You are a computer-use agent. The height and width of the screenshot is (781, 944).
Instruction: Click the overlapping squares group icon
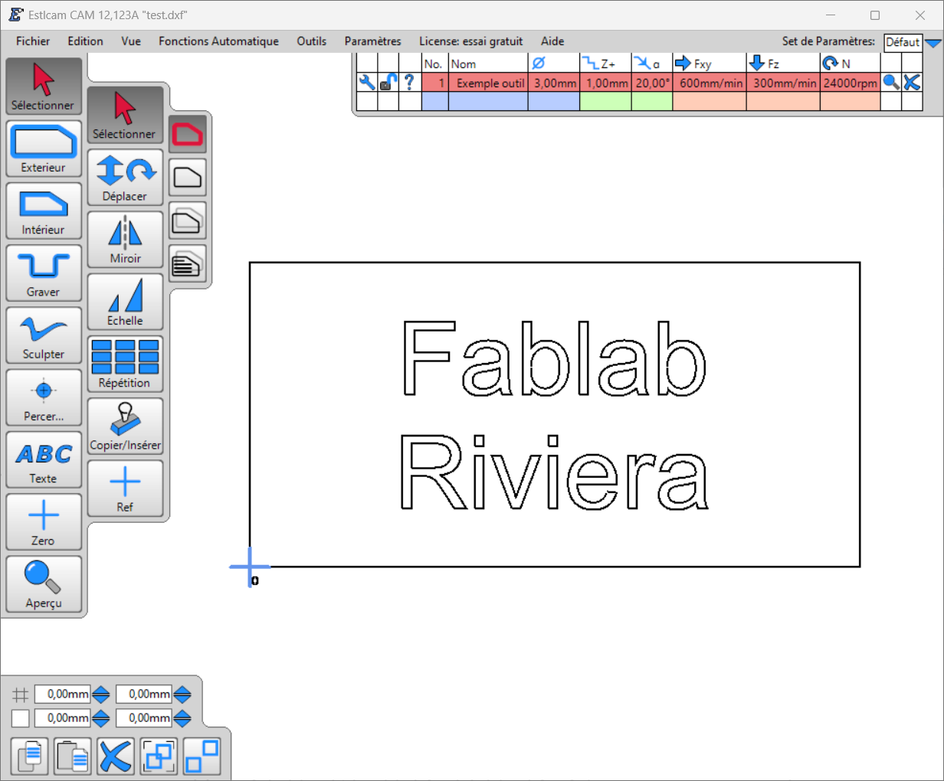tap(159, 756)
